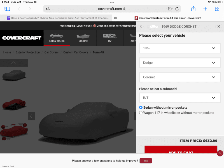Go back in Safari history
Viewport: 224px width, 168px height.
pyautogui.click(x=19, y=9)
